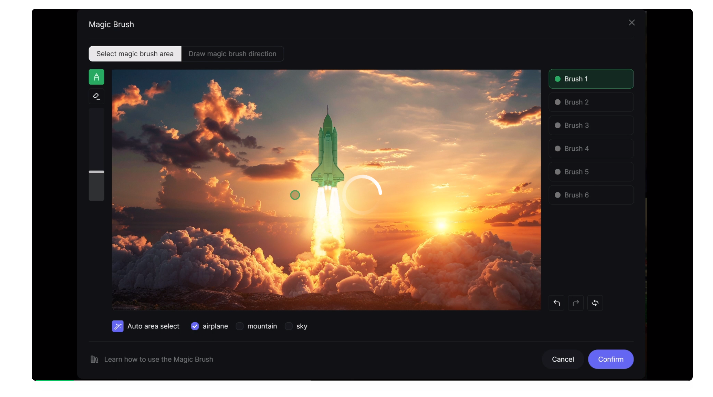Close the Magic Brush dialog
Image resolution: width=713 pixels, height=397 pixels.
[632, 23]
